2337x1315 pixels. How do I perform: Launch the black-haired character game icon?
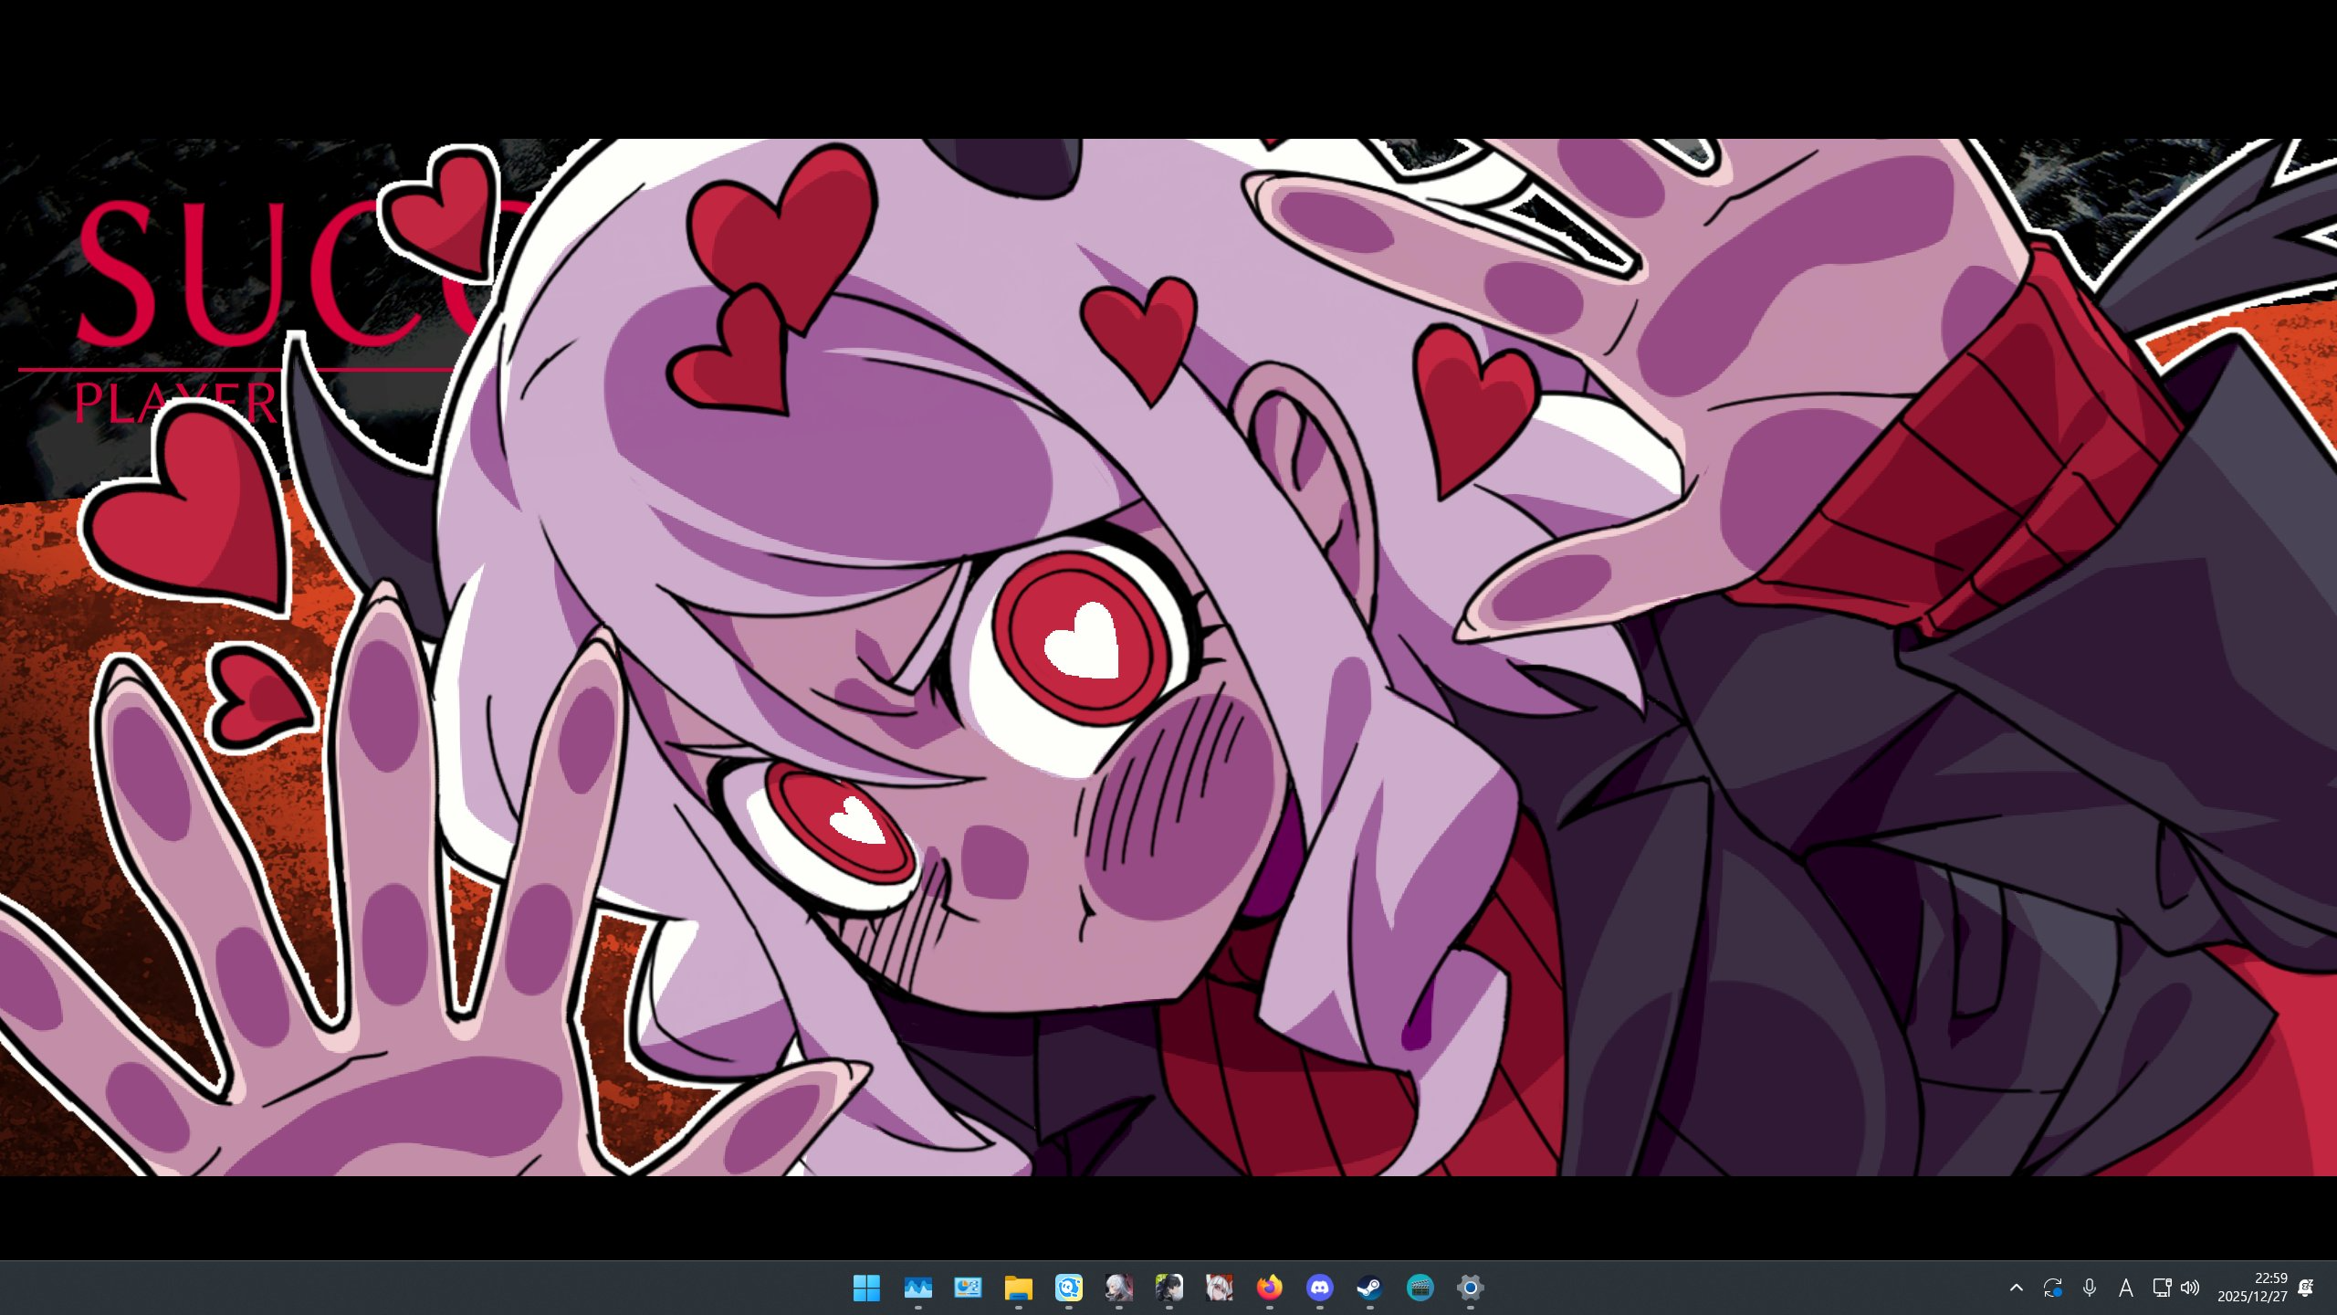click(x=1168, y=1288)
